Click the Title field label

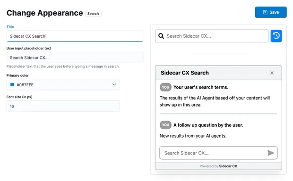pos(10,27)
